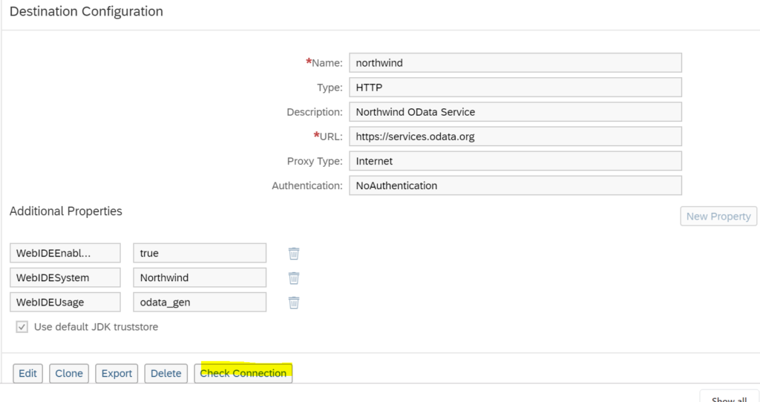760x402 pixels.
Task: Delete the WebIDEUsage property with trash icon
Action: (294, 303)
